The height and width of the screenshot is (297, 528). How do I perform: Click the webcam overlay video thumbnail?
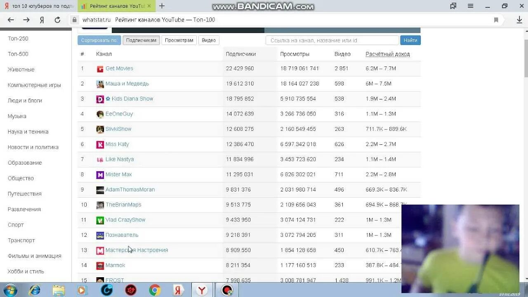pos(460,249)
